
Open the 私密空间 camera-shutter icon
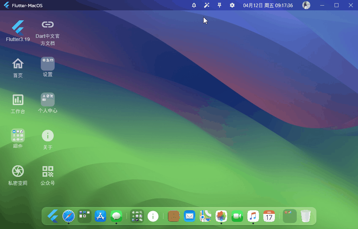tap(18, 175)
